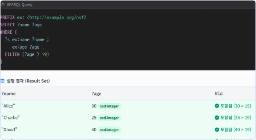Click the ex:age ?age line

tap(28, 47)
